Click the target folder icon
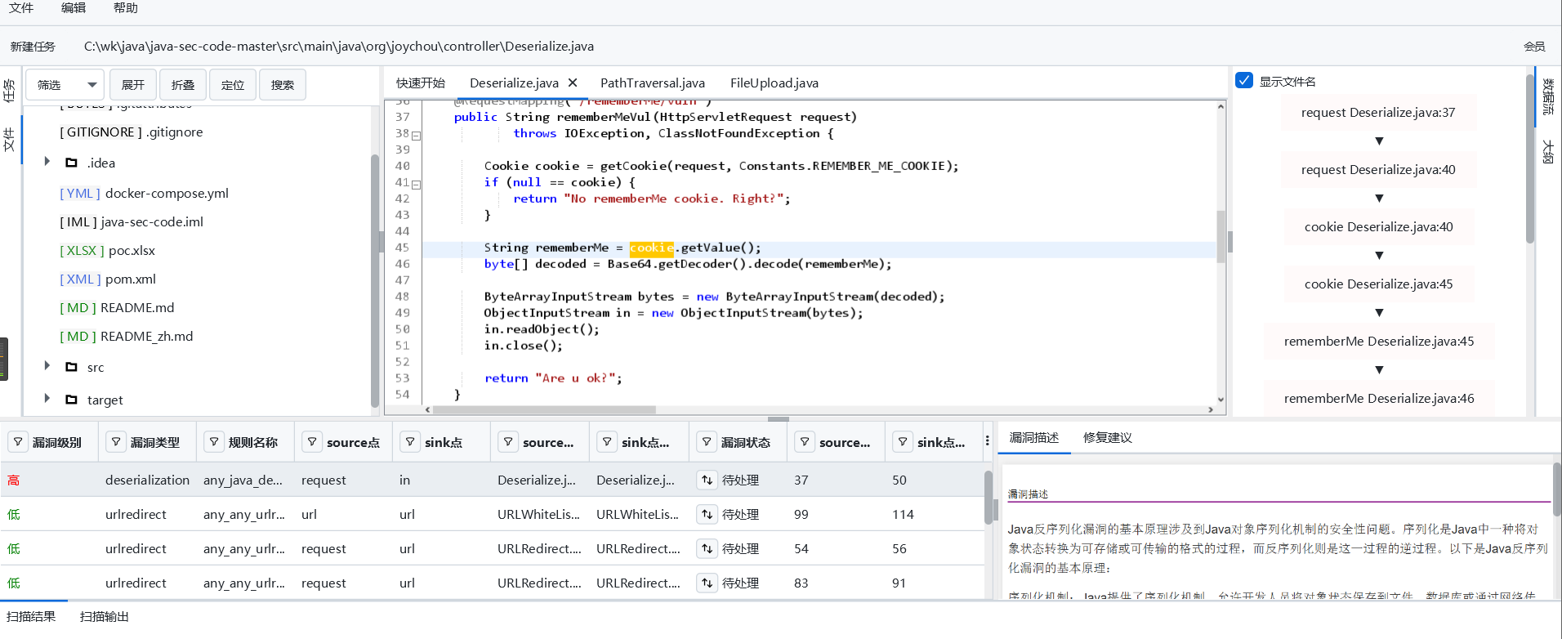The width and height of the screenshot is (1562, 639). 71,400
